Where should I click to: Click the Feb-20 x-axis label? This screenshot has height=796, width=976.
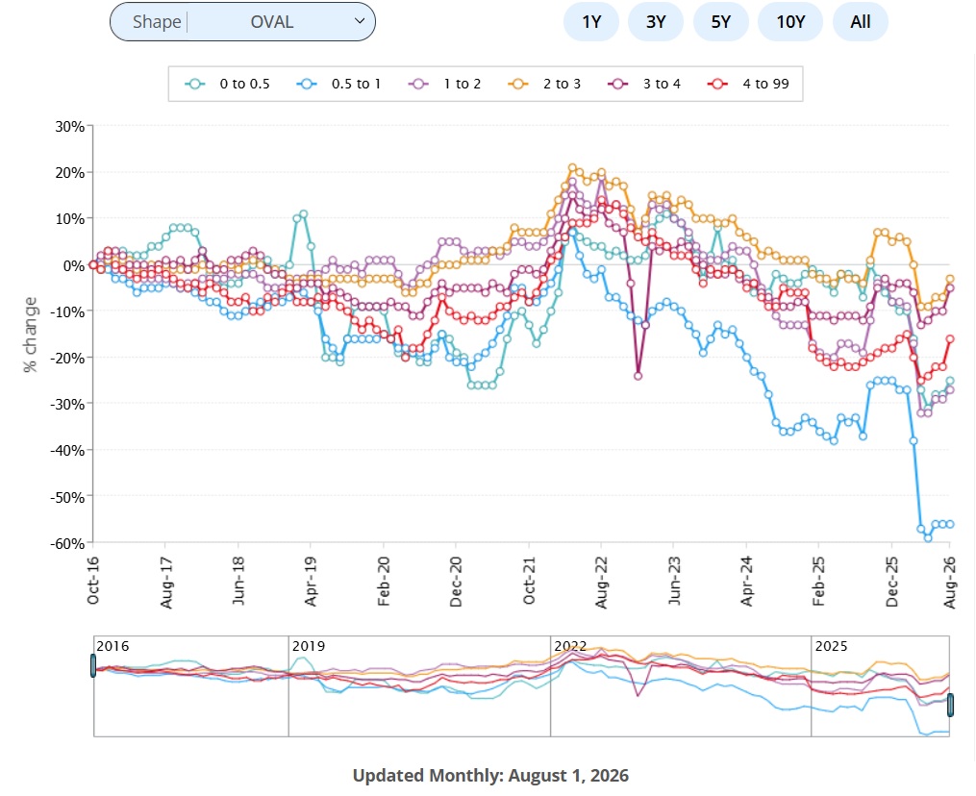pyautogui.click(x=384, y=582)
